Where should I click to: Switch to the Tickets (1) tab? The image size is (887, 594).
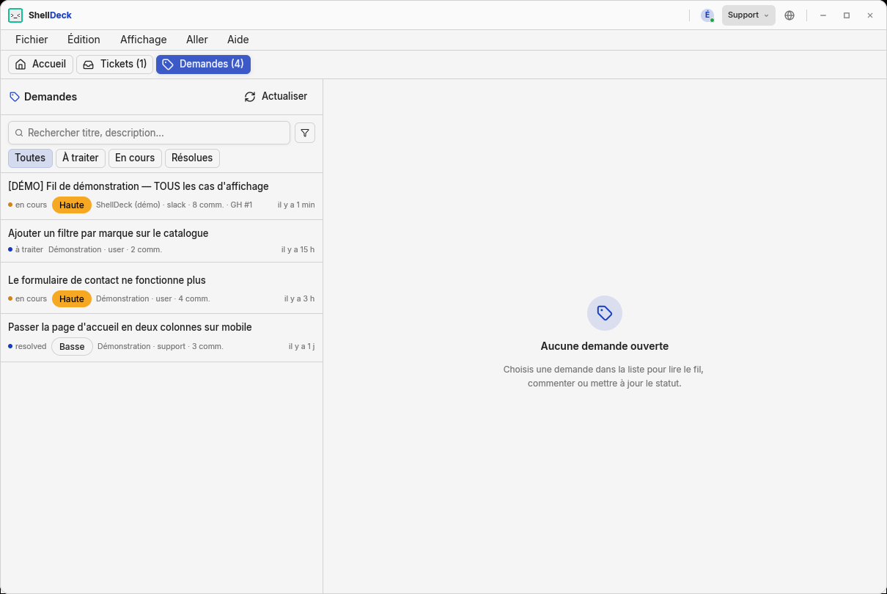(115, 65)
